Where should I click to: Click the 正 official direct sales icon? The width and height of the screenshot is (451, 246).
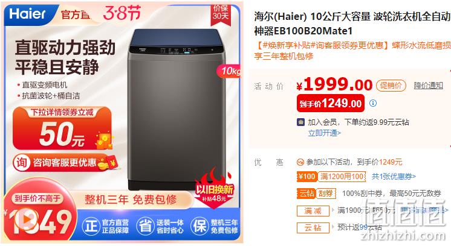(x=91, y=226)
